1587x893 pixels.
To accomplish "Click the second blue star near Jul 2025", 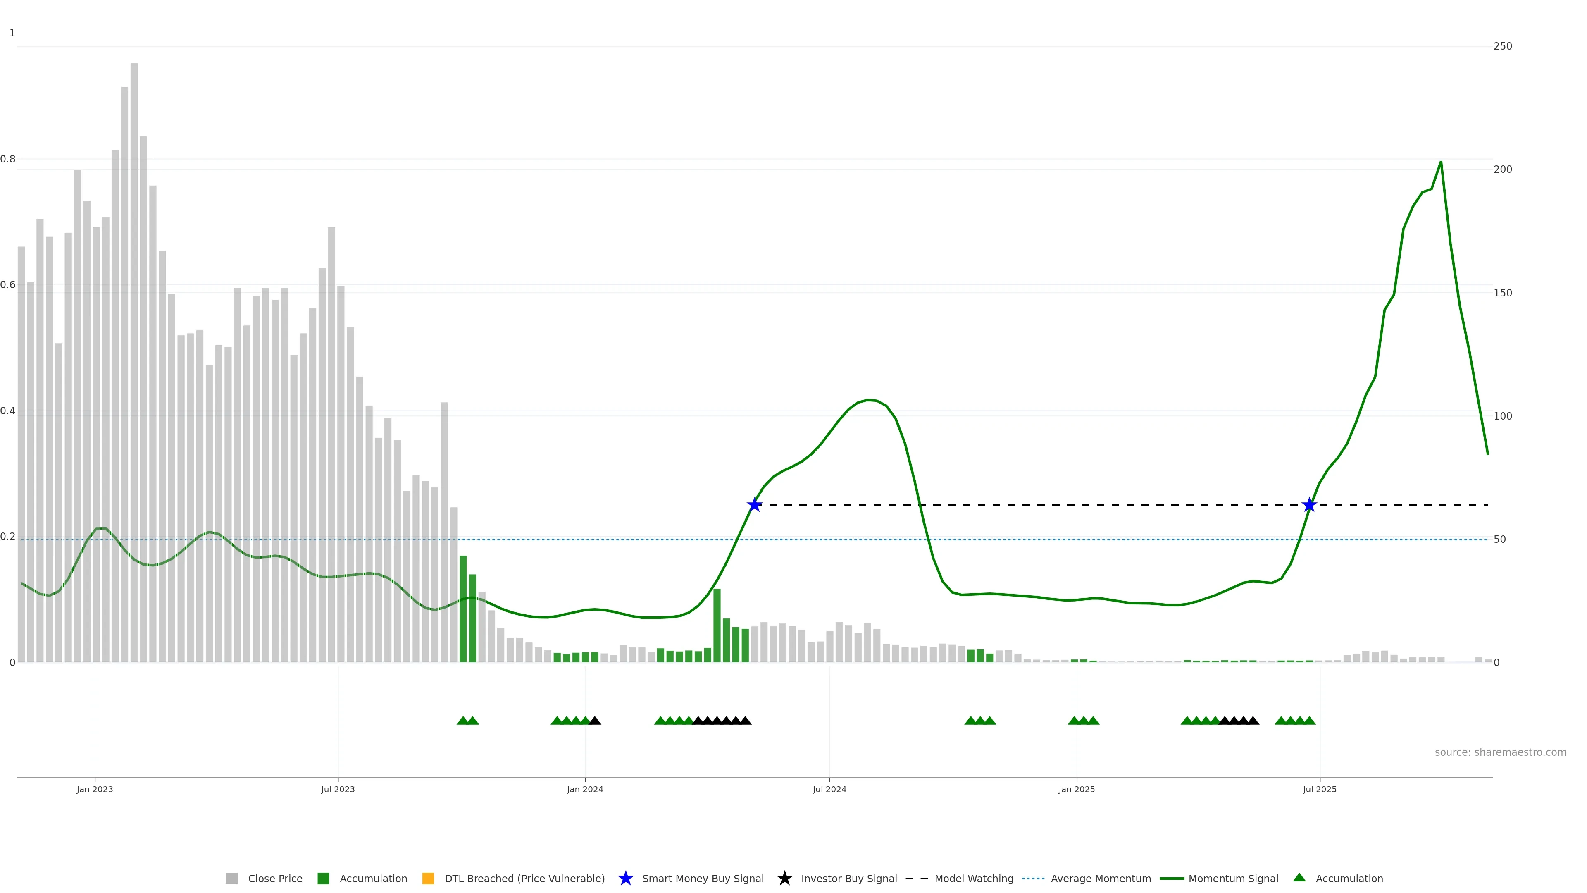I will [x=1309, y=505].
